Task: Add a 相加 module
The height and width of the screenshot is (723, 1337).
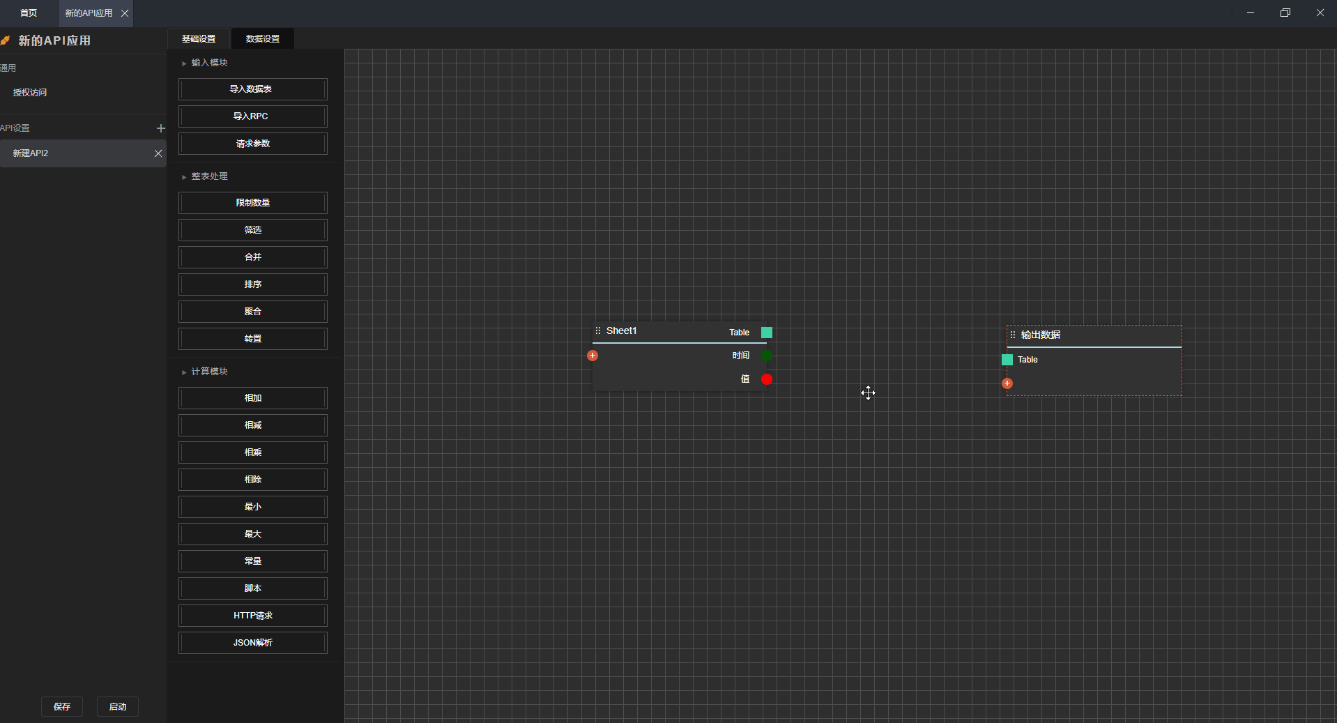Action: click(253, 398)
